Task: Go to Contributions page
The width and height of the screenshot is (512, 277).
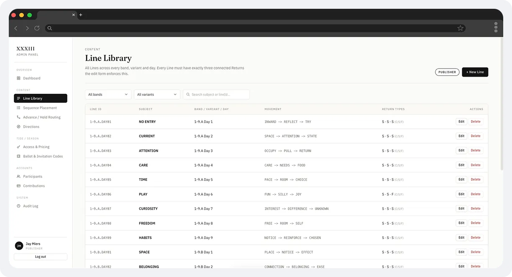Action: click(41, 186)
